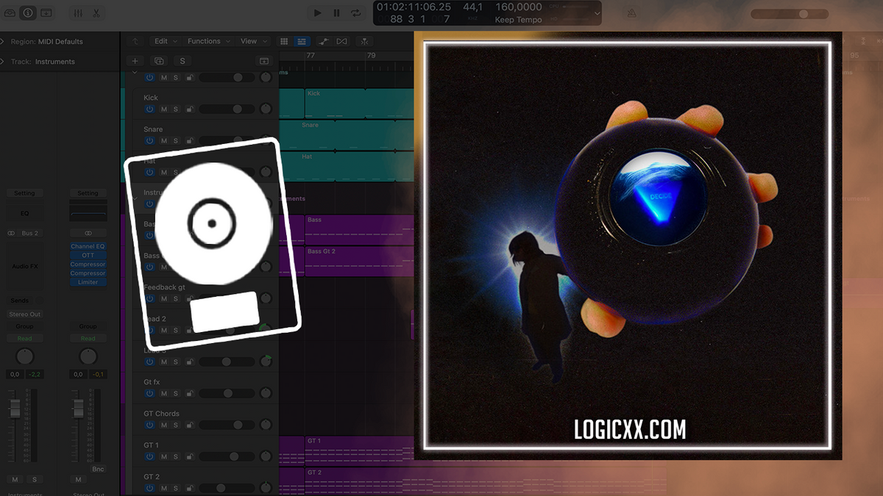883x496 pixels.
Task: Open the Library icon in the control bar
Action: pyautogui.click(x=10, y=12)
